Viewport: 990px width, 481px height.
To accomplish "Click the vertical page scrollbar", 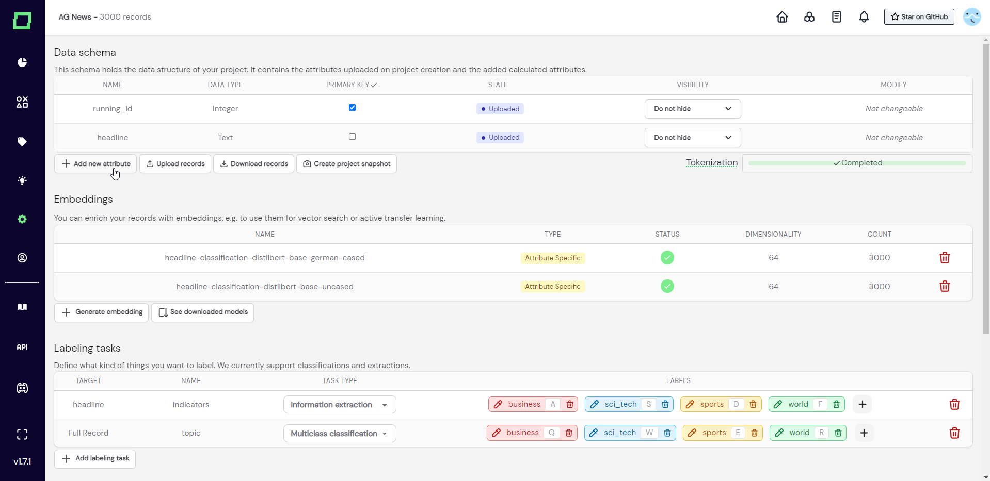I will [x=986, y=188].
